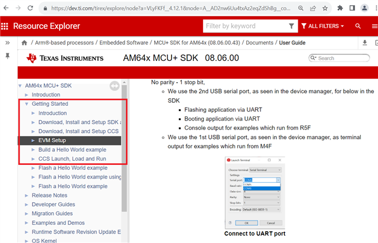Open Runtime Software Revision Update item
Image resolution: width=378 pixels, height=243 pixels.
(x=76, y=232)
